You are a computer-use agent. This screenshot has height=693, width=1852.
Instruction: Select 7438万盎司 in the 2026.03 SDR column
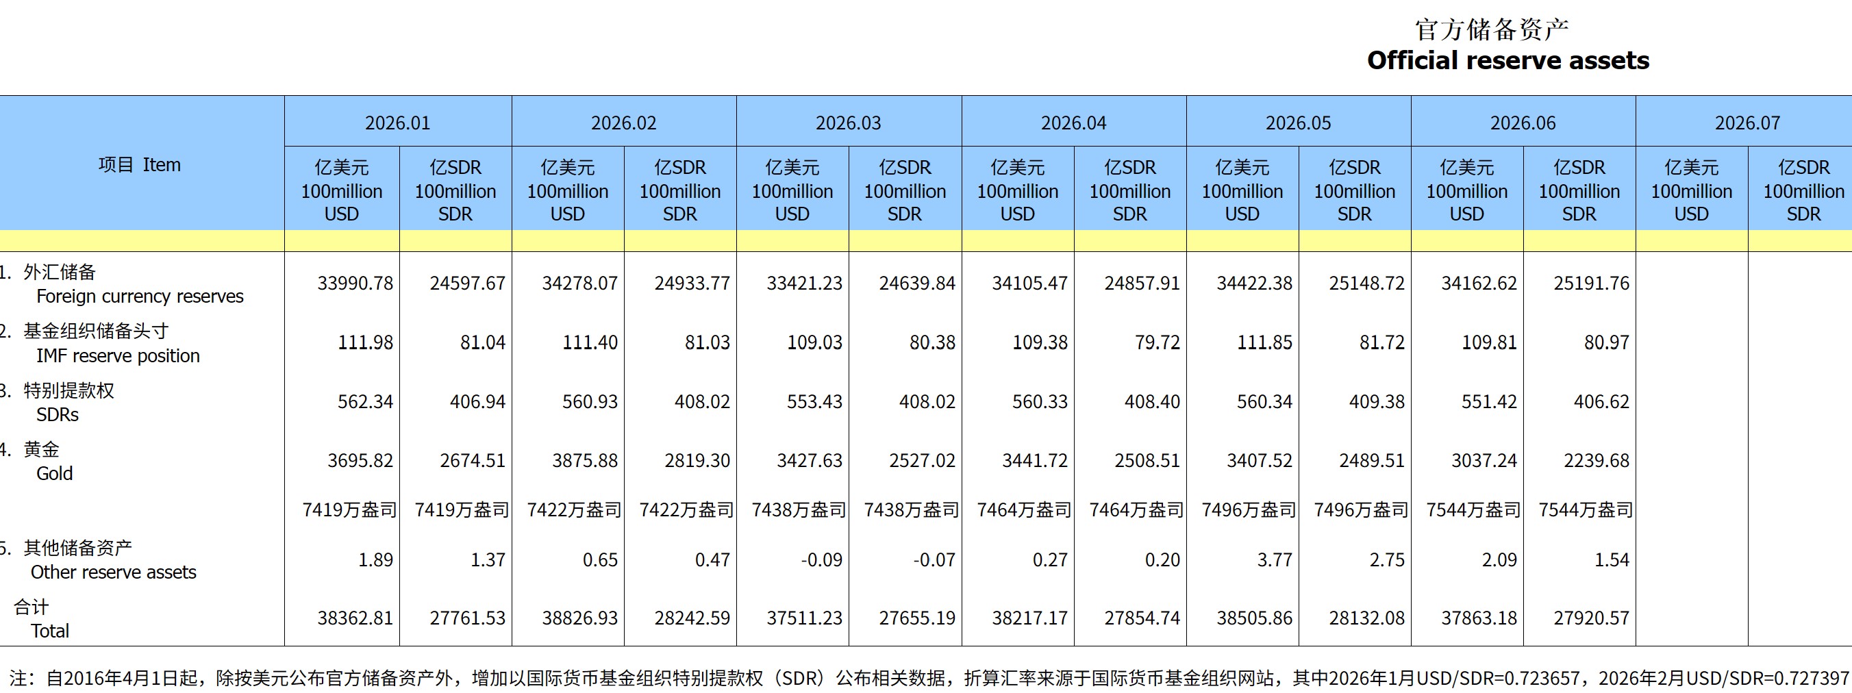(911, 509)
